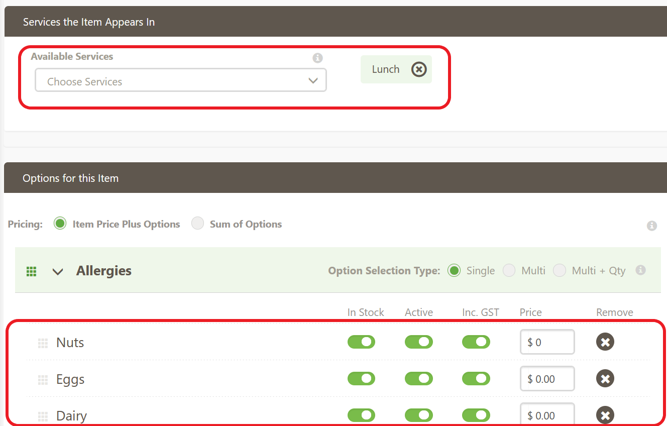Viewport: 667px width, 426px height.
Task: Click the Allergies group drag handle
Action: click(32, 272)
